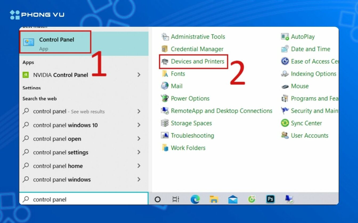358x223 pixels.
Task: Launch Photoshop from the taskbar
Action: [x=270, y=199]
